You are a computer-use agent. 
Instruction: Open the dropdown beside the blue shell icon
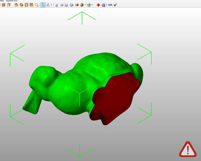pos(107,5)
